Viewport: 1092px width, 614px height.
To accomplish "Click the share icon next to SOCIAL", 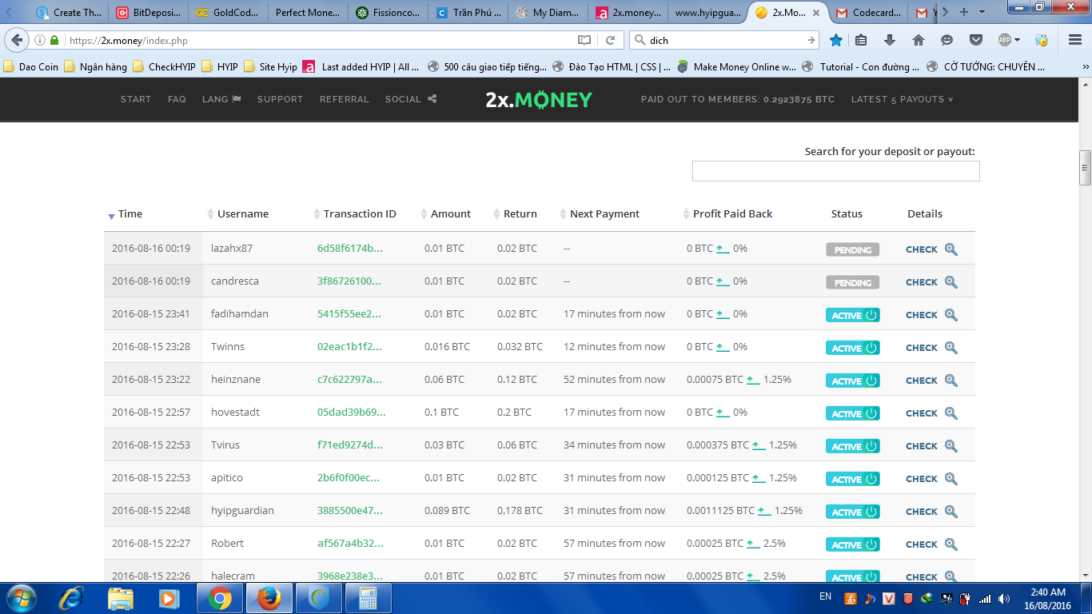I will coord(432,99).
